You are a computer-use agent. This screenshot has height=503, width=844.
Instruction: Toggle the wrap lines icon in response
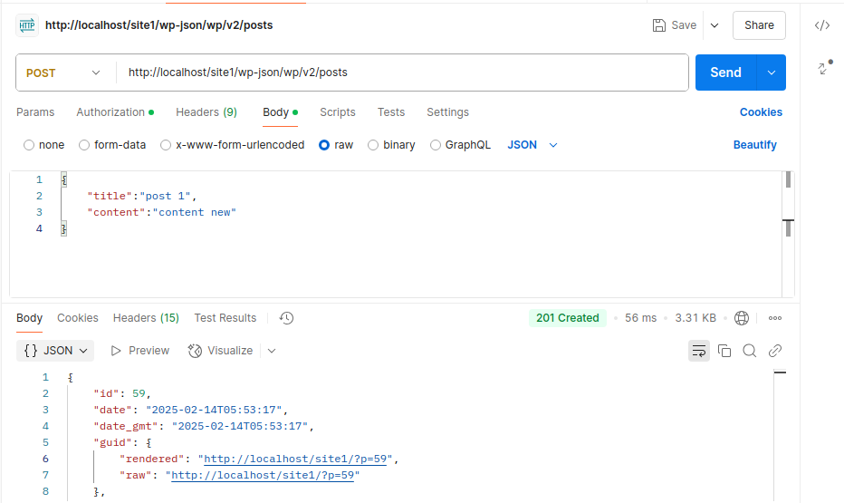(x=699, y=351)
